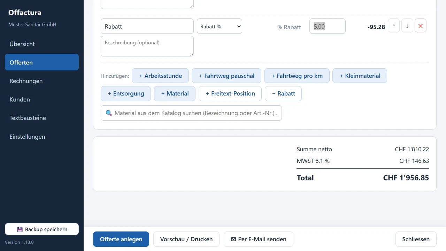Screen dimensions: 446x251
Task: Click the Hinzufügen: label
Action: [x=115, y=76]
